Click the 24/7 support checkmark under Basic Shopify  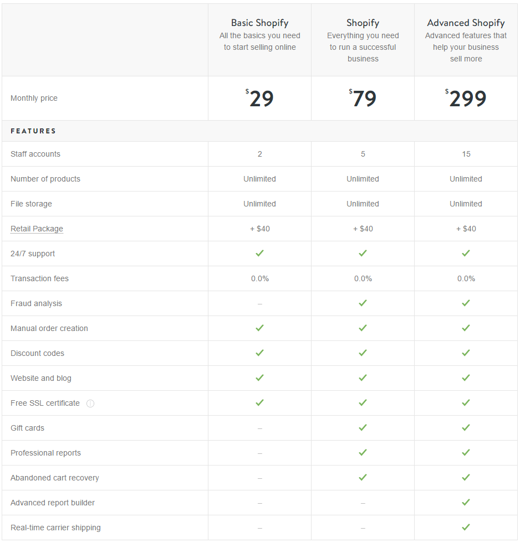click(259, 253)
